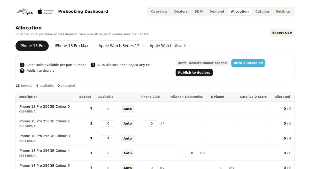Click the Alps logo

tap(25, 11)
